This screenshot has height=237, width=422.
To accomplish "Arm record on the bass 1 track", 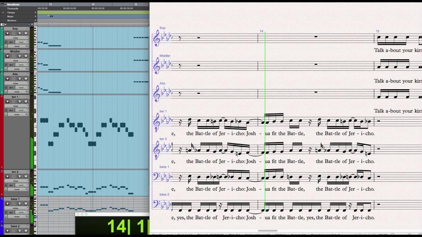I will click(7, 204).
